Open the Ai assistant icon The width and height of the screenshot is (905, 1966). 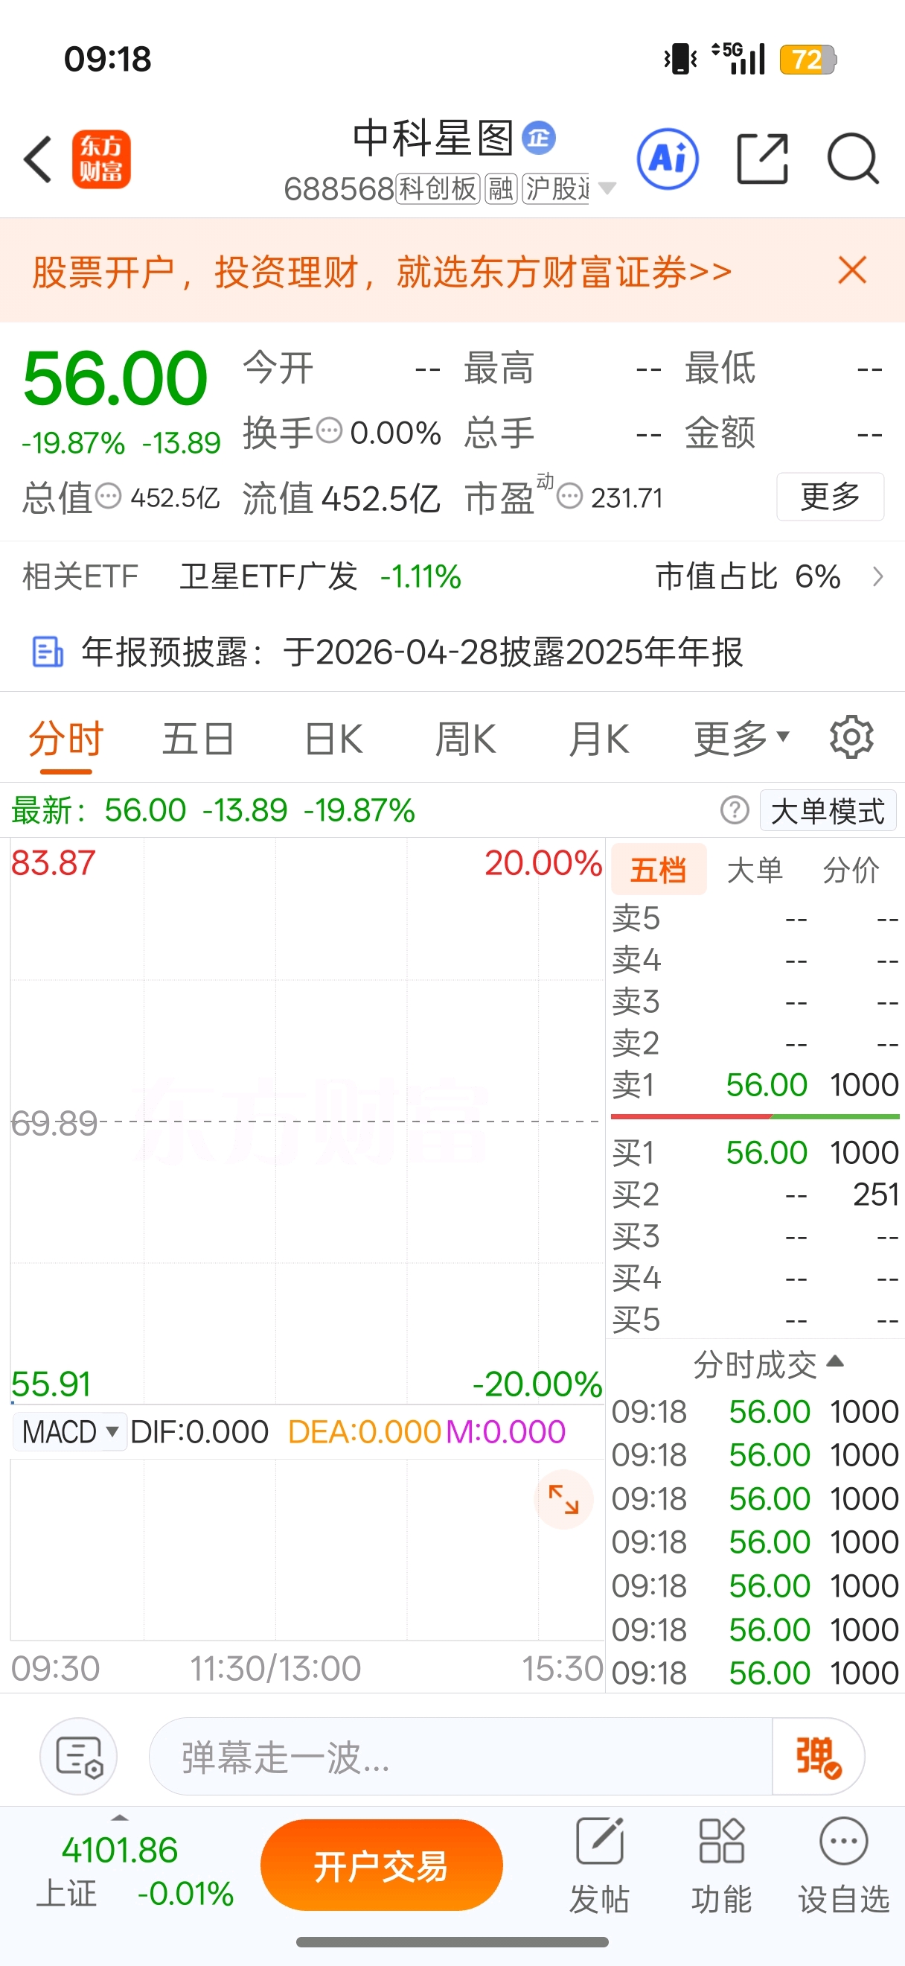pos(668,159)
